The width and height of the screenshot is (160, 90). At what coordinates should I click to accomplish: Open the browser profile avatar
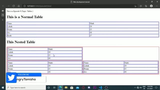coord(151,6)
